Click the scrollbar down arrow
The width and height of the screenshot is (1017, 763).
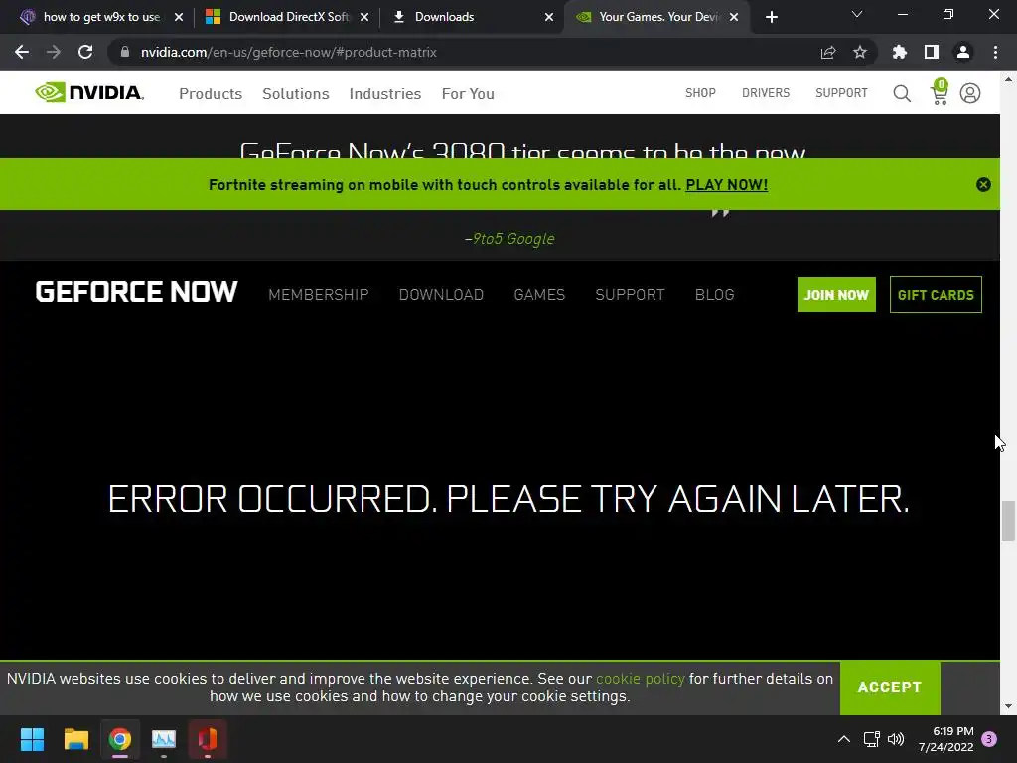coord(1008,706)
